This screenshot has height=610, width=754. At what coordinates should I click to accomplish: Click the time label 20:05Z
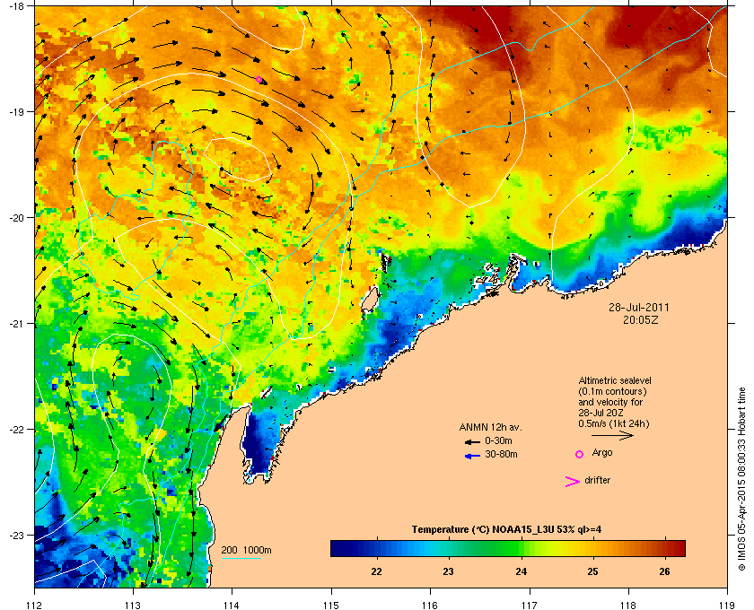(x=641, y=319)
